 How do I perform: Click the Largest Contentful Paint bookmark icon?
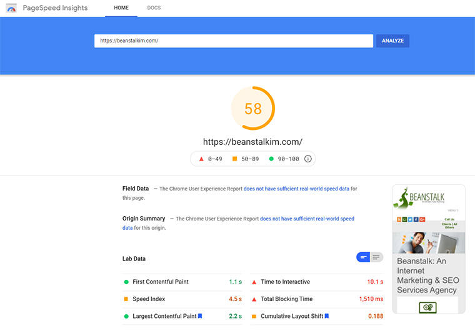200,316
